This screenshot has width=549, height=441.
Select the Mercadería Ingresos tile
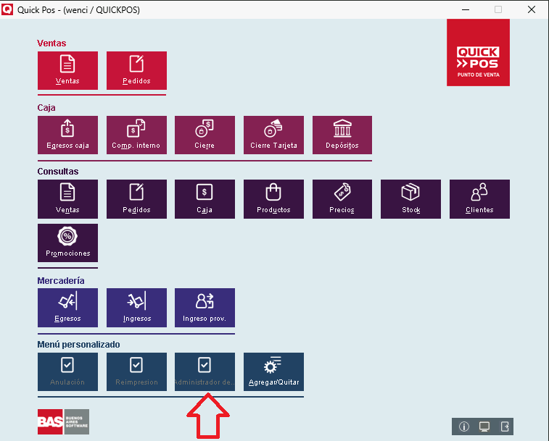pos(136,308)
